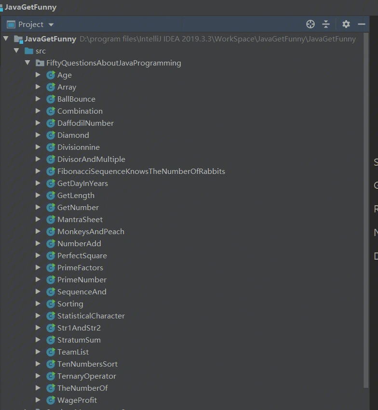The image size is (378, 410).
Task: Collapse the JavaGetFunny root node
Action: click(x=6, y=39)
